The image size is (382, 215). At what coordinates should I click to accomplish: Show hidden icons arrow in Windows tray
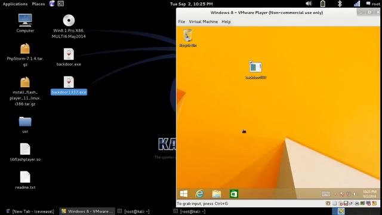(x=335, y=194)
